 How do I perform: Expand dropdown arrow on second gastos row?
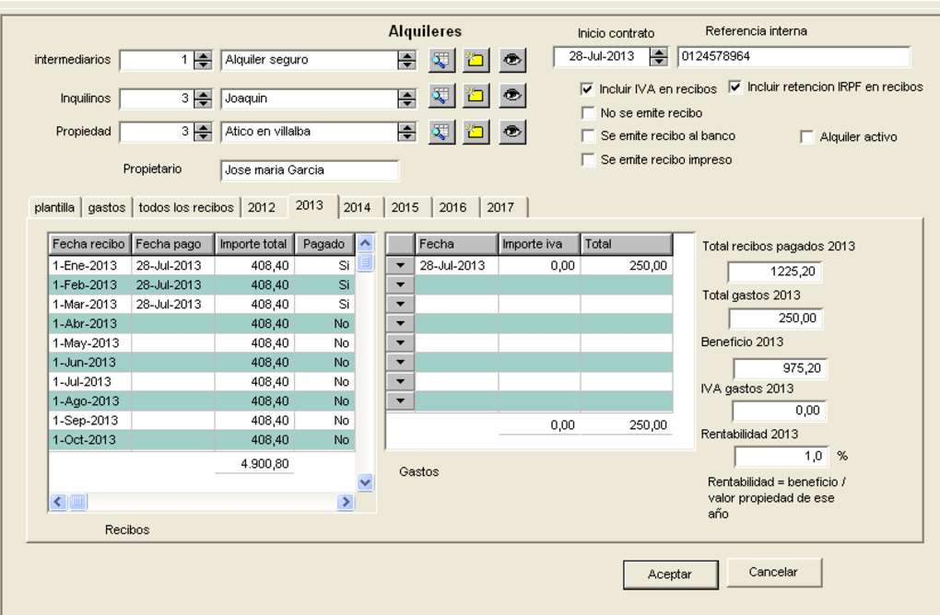coord(401,284)
